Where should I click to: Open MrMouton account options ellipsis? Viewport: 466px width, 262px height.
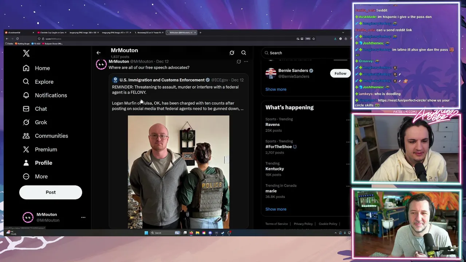(83, 217)
